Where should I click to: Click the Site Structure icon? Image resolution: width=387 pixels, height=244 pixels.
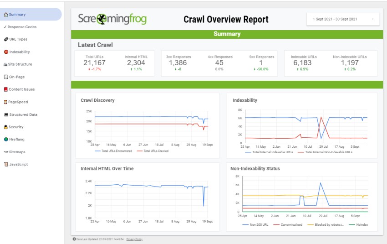tap(5, 64)
